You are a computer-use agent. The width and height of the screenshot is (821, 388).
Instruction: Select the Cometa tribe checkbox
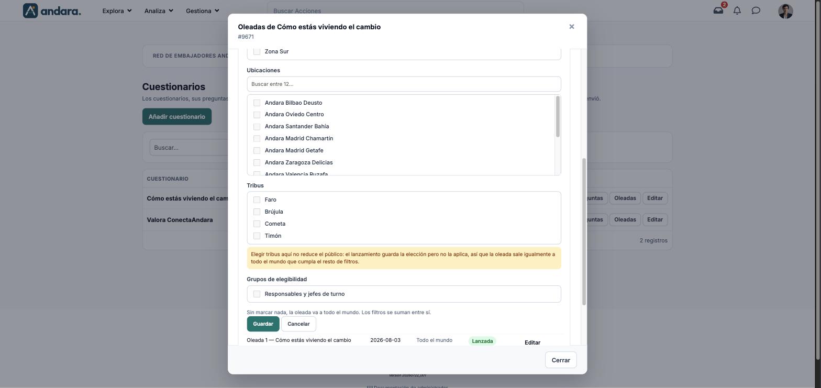point(257,224)
